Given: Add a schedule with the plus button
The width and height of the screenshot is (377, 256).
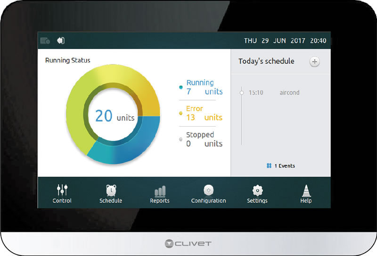Looking at the screenshot, I should (x=314, y=62).
